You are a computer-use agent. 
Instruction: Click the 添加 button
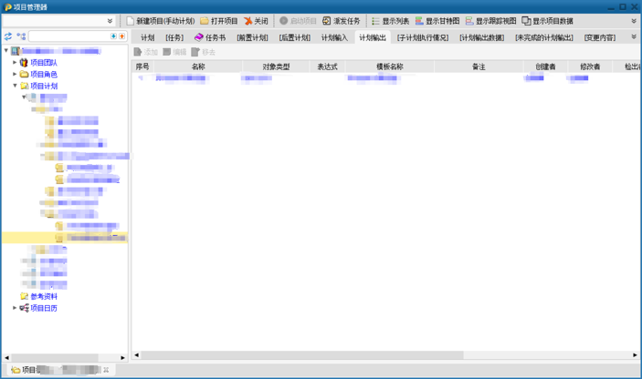pyautogui.click(x=146, y=52)
